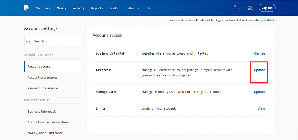Go to the Money menu item
Viewport: 298px width, 140px height.
click(61, 8)
